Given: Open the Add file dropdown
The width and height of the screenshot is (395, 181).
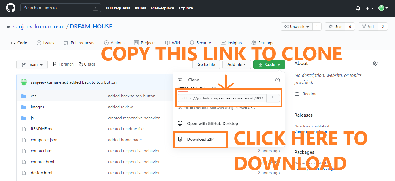Looking at the screenshot, I should (x=237, y=64).
